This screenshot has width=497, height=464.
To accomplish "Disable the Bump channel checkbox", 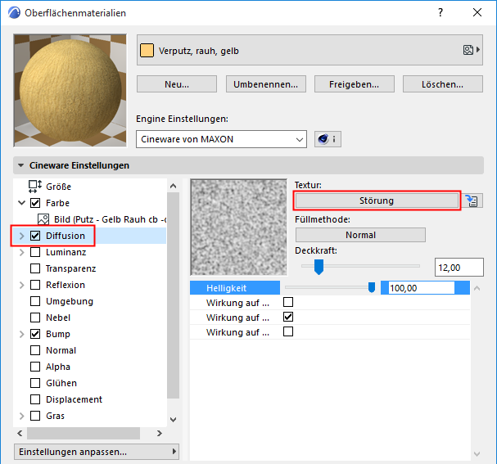I will click(x=35, y=334).
